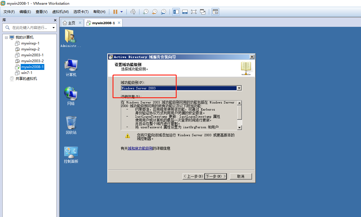Open the 文件(F) menu

[9, 12]
